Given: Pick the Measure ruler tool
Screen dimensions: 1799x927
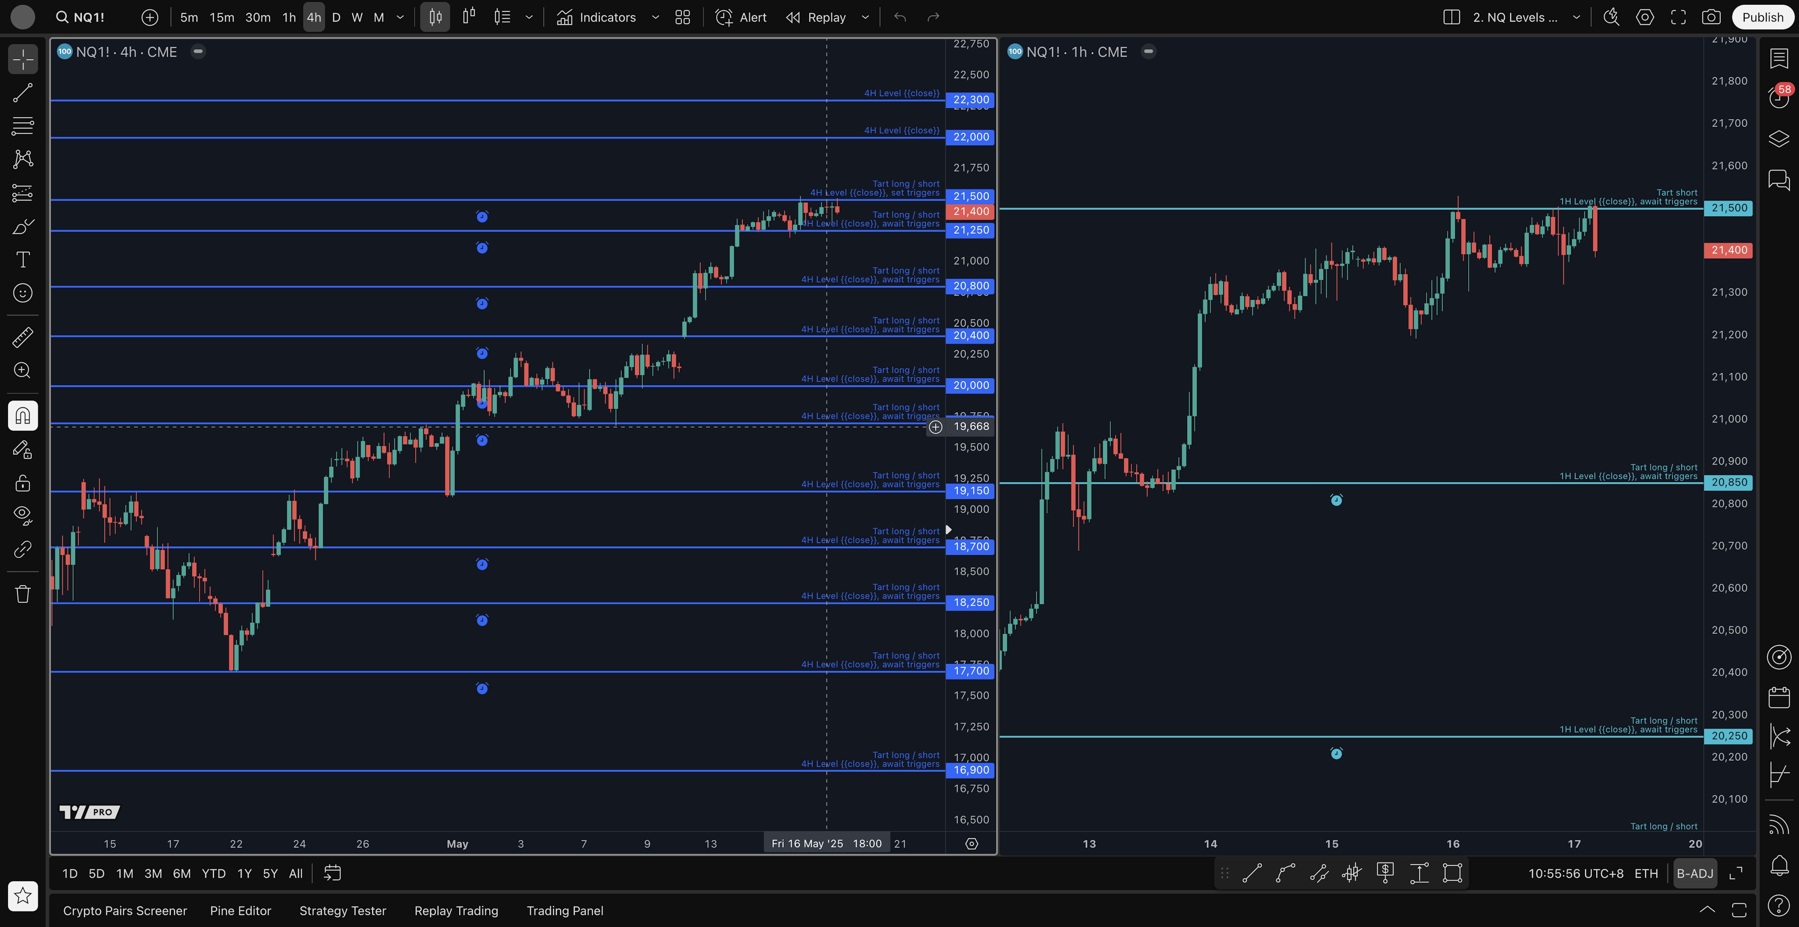Looking at the screenshot, I should tap(22, 337).
